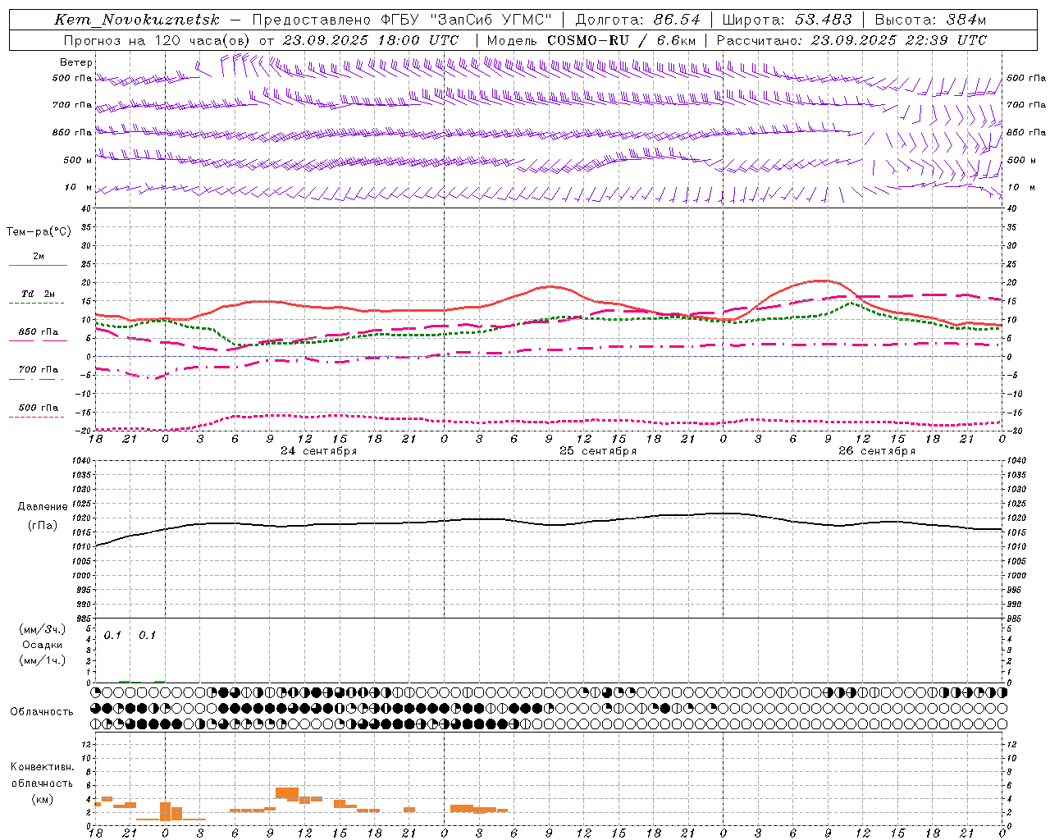Screen dimensions: 1050x840
Task: Click the '500 м' wind level label on left
Action: 78,160
